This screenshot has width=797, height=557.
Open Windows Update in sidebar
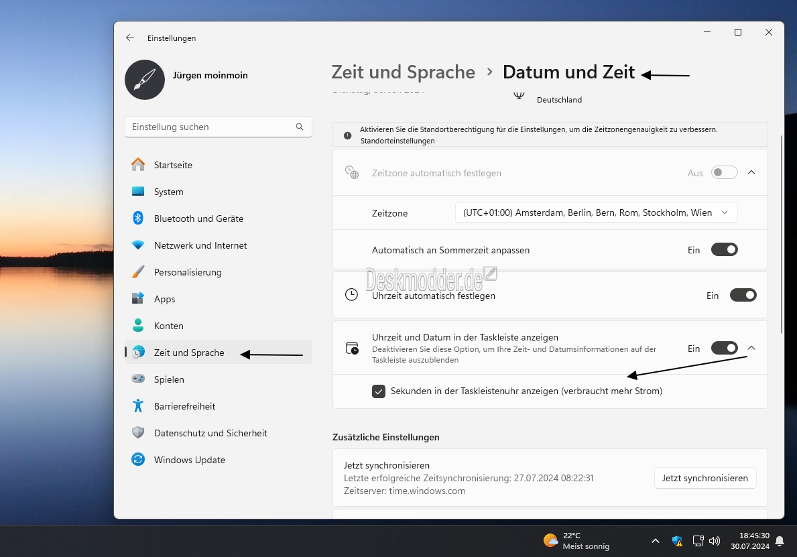pos(219,460)
